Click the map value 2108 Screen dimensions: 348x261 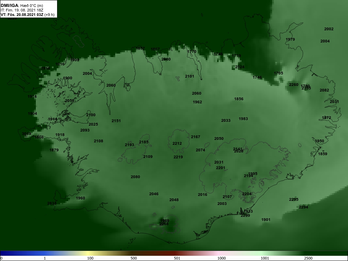(x=98, y=141)
